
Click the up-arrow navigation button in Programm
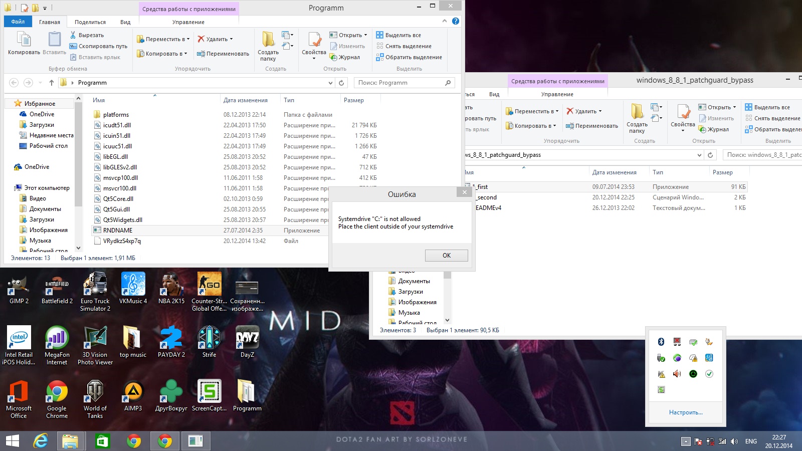click(x=51, y=83)
